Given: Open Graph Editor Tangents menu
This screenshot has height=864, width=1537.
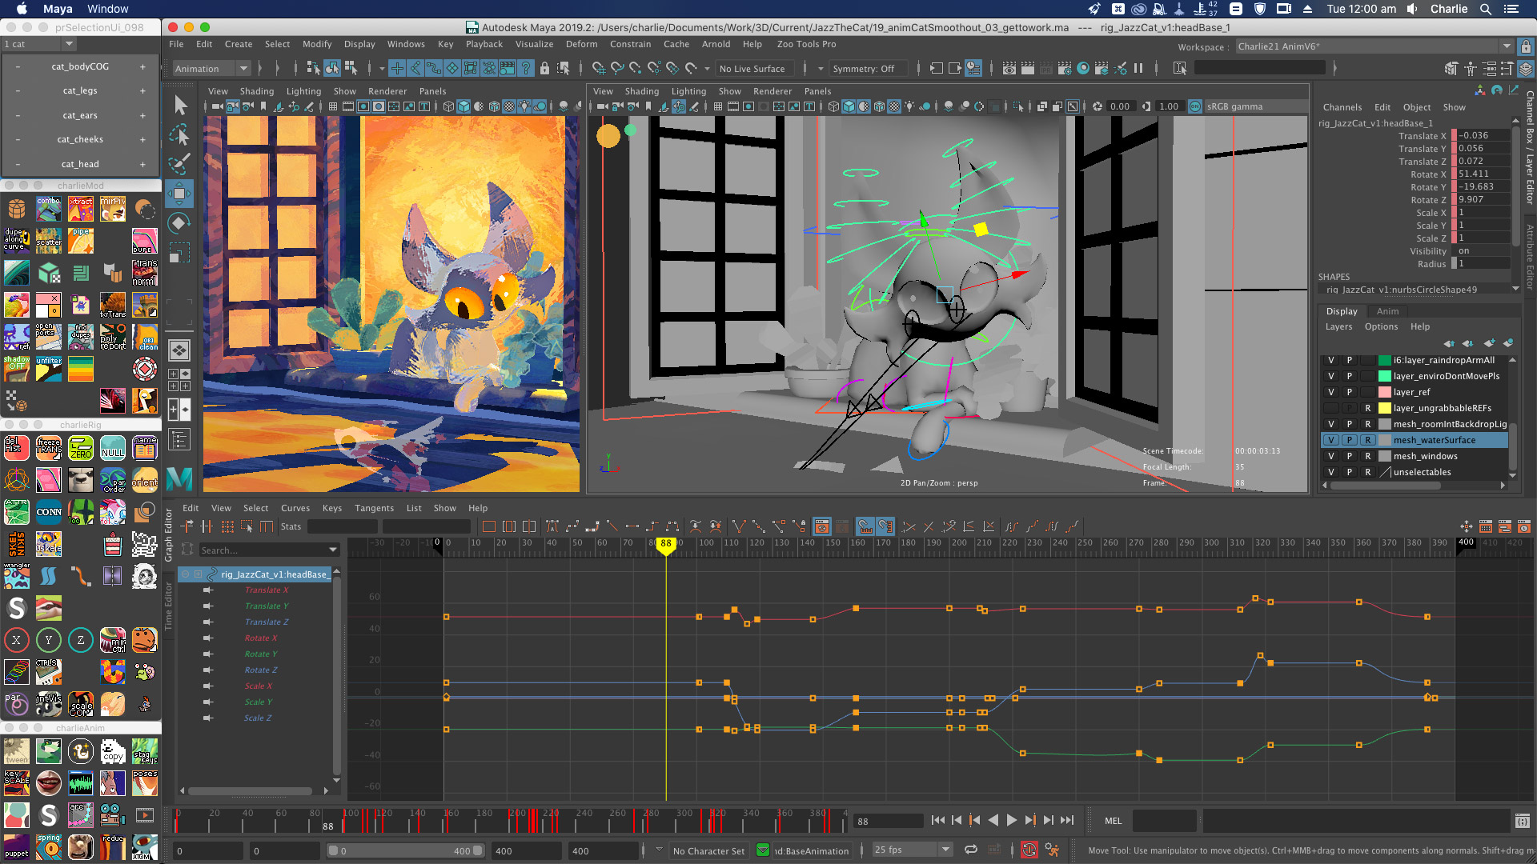Looking at the screenshot, I should pyautogui.click(x=374, y=508).
